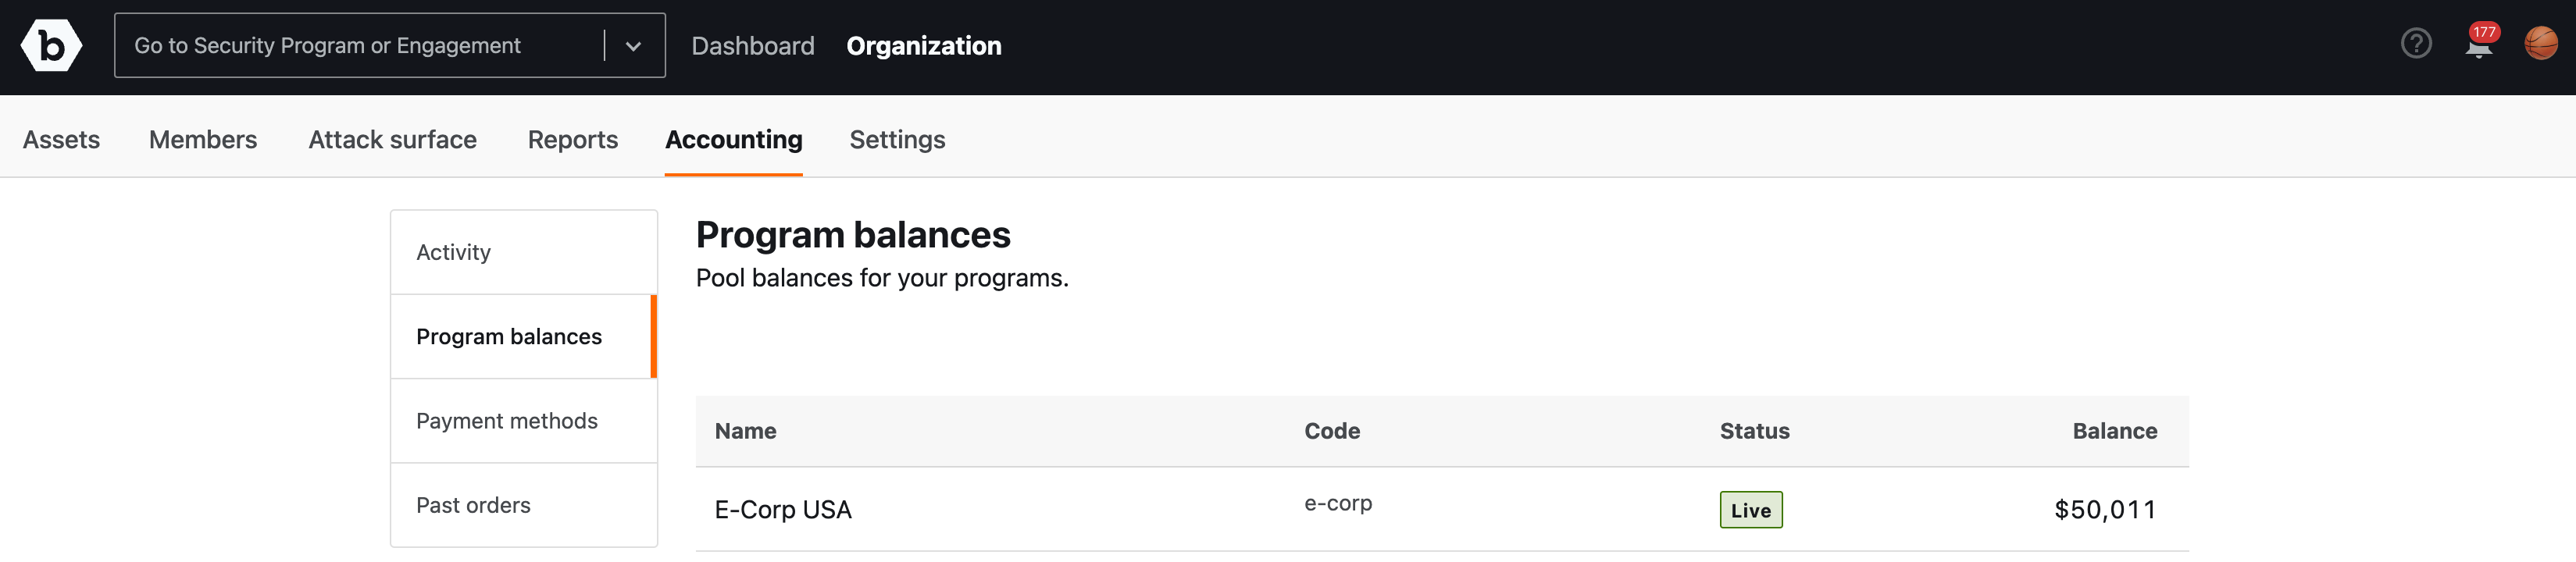This screenshot has width=2576, height=562.
Task: Switch to the Members tab
Action: [203, 140]
